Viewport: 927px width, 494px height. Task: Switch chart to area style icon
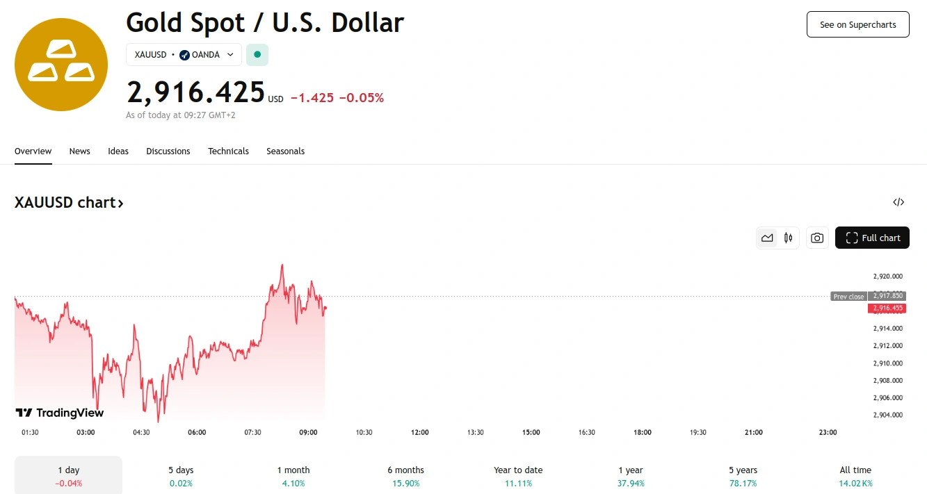pyautogui.click(x=767, y=238)
